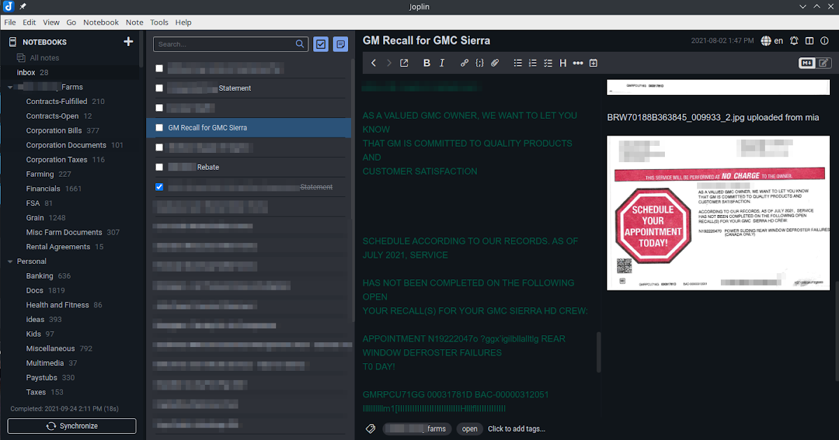Image resolution: width=839 pixels, height=440 pixels.
Task: Switch to rich text editor mode
Action: (824, 63)
